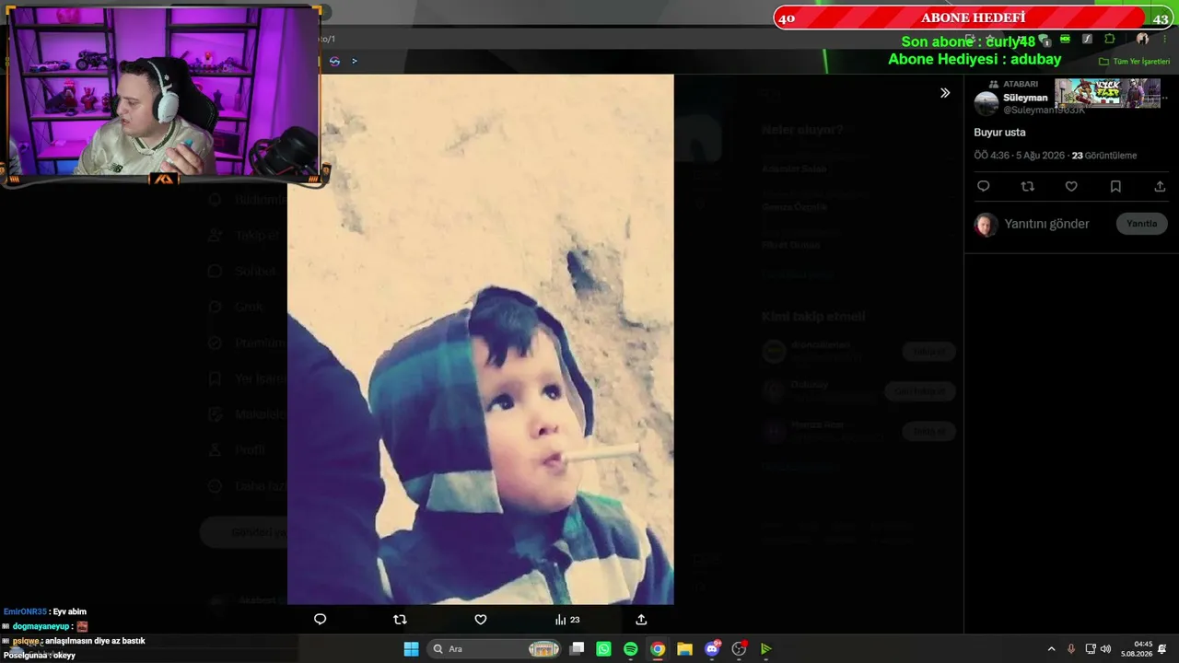Image resolution: width=1179 pixels, height=663 pixels.
Task: Open Task View on the taskbar
Action: (x=577, y=649)
